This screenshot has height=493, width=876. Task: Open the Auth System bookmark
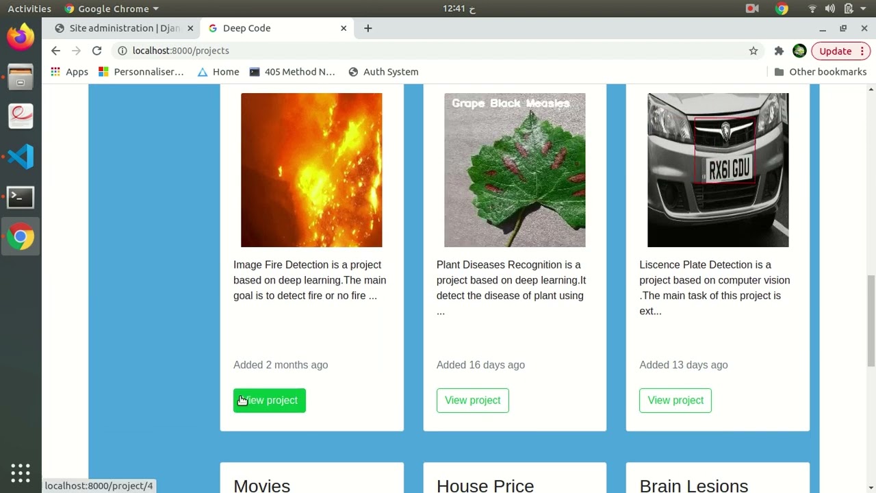pyautogui.click(x=383, y=72)
